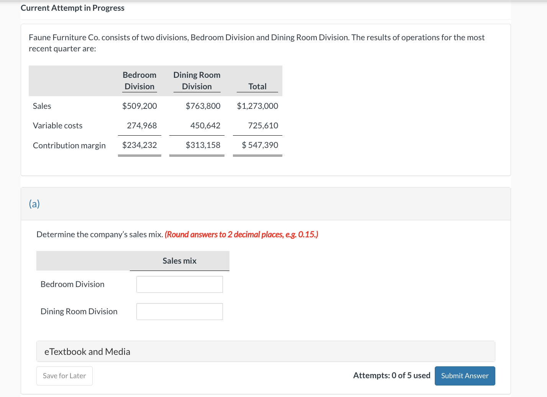Image resolution: width=547 pixels, height=397 pixels.
Task: Select Bedroom variable costs 274,968
Action: pos(142,126)
